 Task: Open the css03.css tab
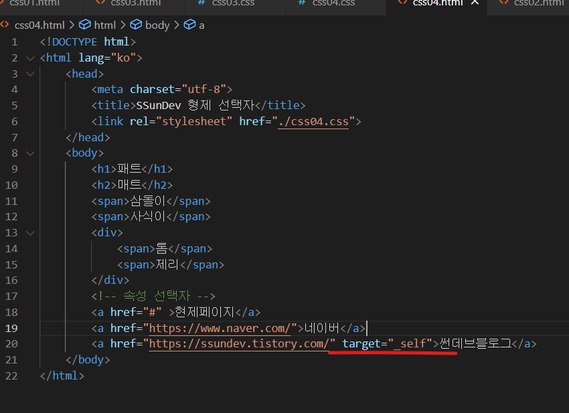pyautogui.click(x=235, y=3)
